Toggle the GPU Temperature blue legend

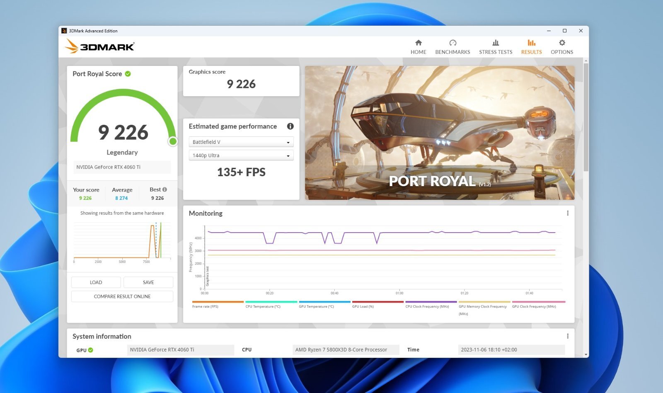324,305
